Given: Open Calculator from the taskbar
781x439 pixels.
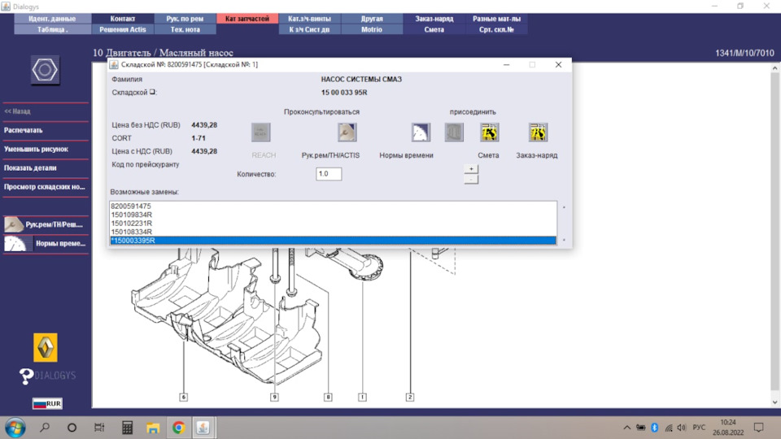Looking at the screenshot, I should coord(127,427).
